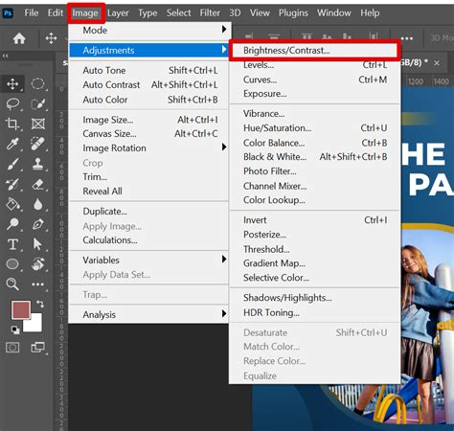Click the Home icon in options bar
Viewport: 454px width, 431px height.
19,38
